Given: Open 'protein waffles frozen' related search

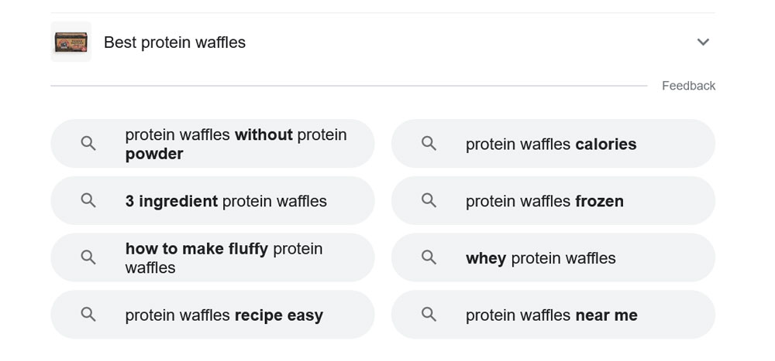Looking at the screenshot, I should (553, 200).
